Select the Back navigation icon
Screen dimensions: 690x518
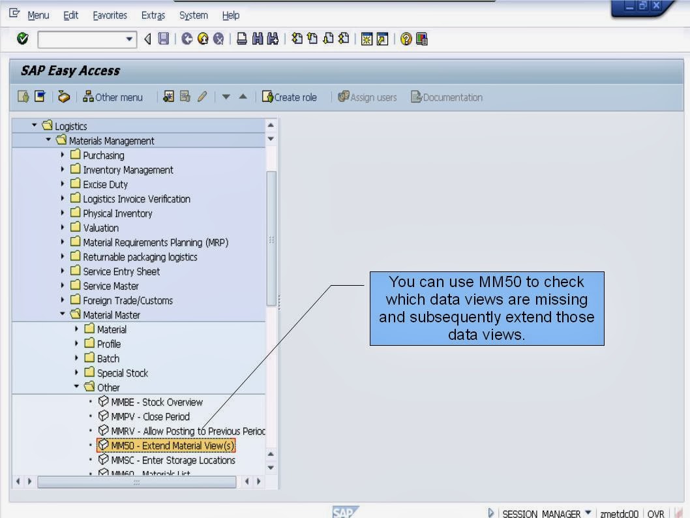187,39
